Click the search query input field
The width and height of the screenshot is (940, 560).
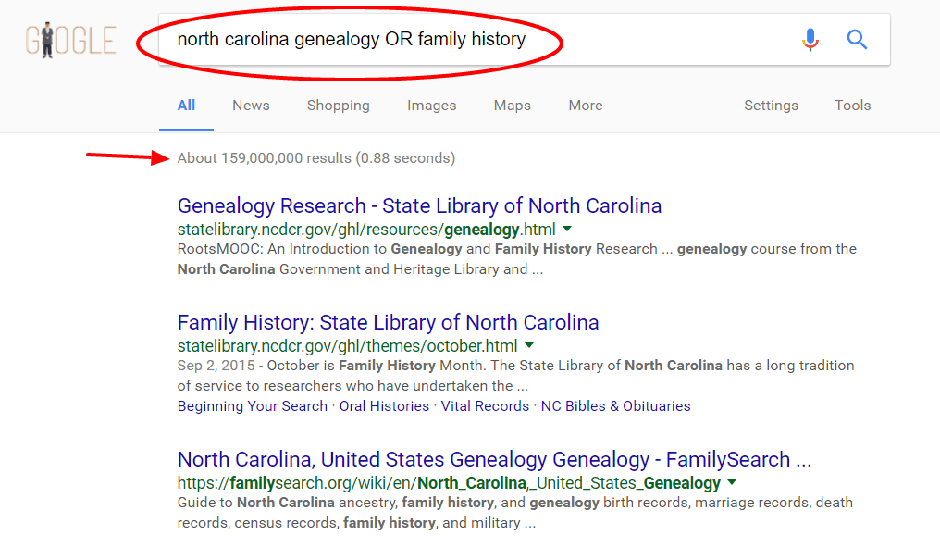(474, 40)
